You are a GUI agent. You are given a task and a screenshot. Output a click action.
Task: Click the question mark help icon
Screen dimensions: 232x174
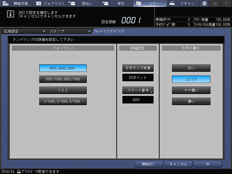[x=226, y=3]
